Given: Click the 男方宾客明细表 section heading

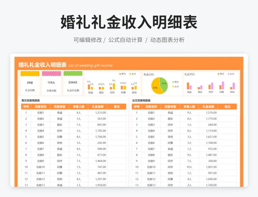Looking at the screenshot, I should pyautogui.click(x=31, y=100).
